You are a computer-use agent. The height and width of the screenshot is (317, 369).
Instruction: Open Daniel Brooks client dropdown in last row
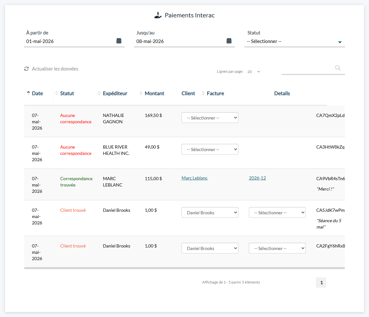210,248
